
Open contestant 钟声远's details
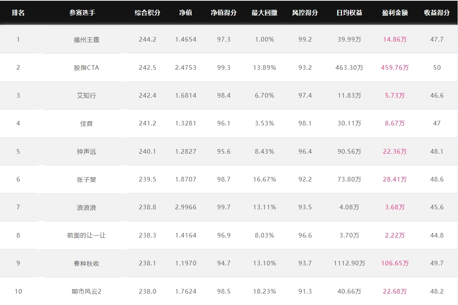[x=86, y=151]
